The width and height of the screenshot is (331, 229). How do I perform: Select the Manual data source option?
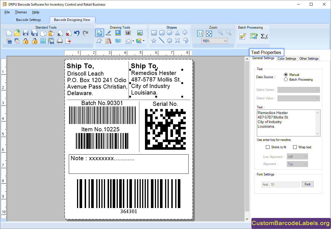point(286,74)
